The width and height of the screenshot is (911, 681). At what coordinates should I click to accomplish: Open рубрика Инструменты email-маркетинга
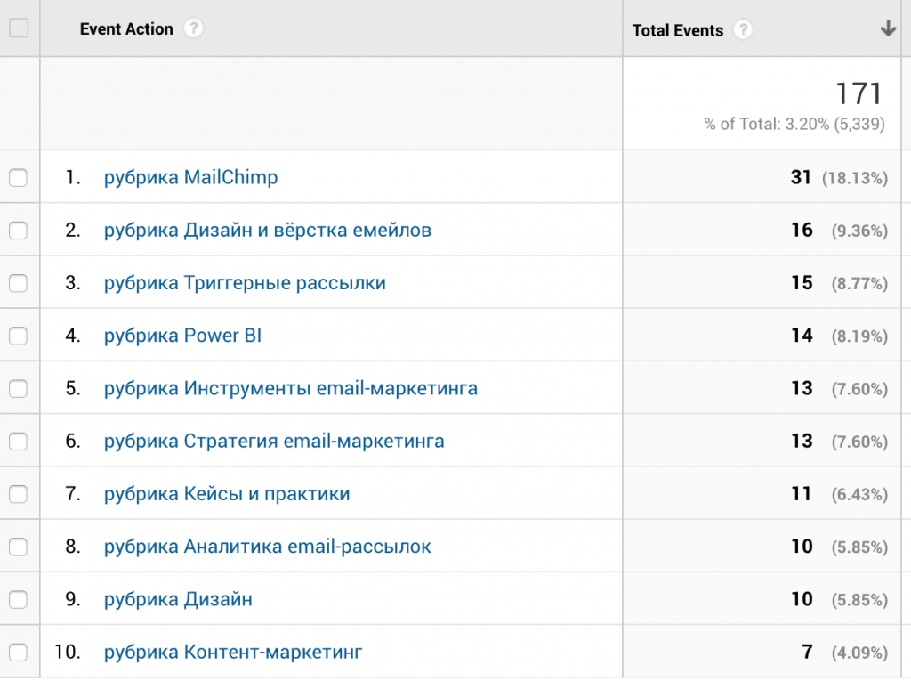(x=290, y=388)
